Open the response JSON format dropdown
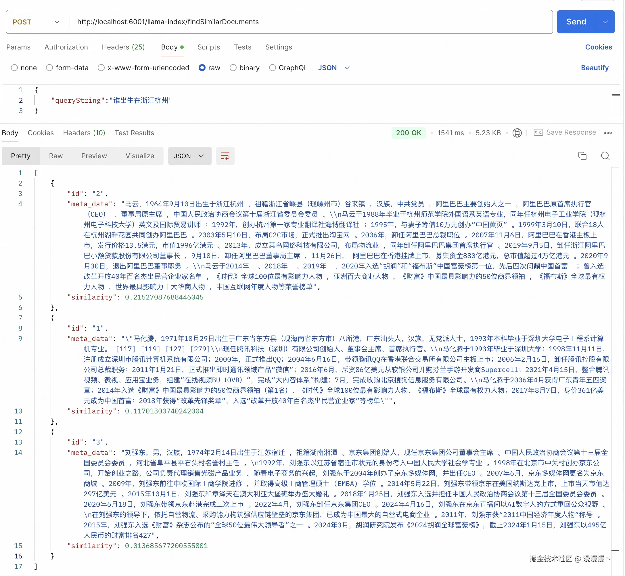The image size is (625, 576). click(x=189, y=156)
